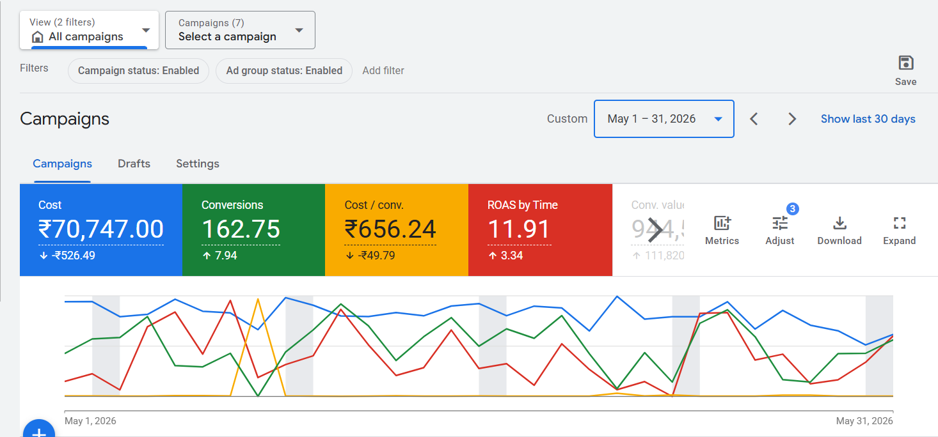Click the blue plus create button
The width and height of the screenshot is (938, 437).
[x=39, y=429]
